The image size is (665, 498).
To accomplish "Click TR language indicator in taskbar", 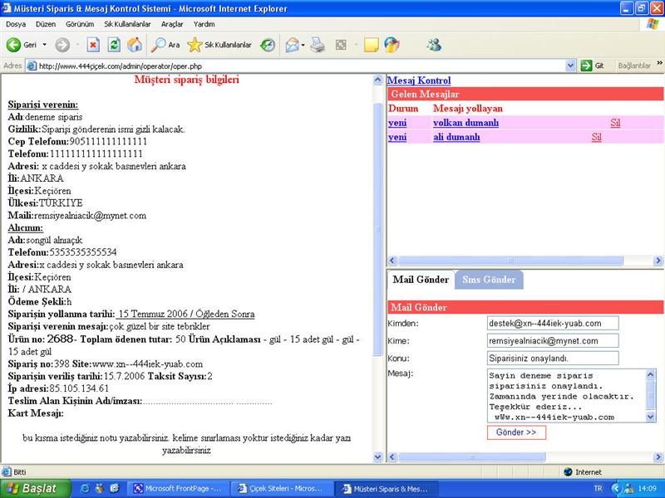I will 598,488.
